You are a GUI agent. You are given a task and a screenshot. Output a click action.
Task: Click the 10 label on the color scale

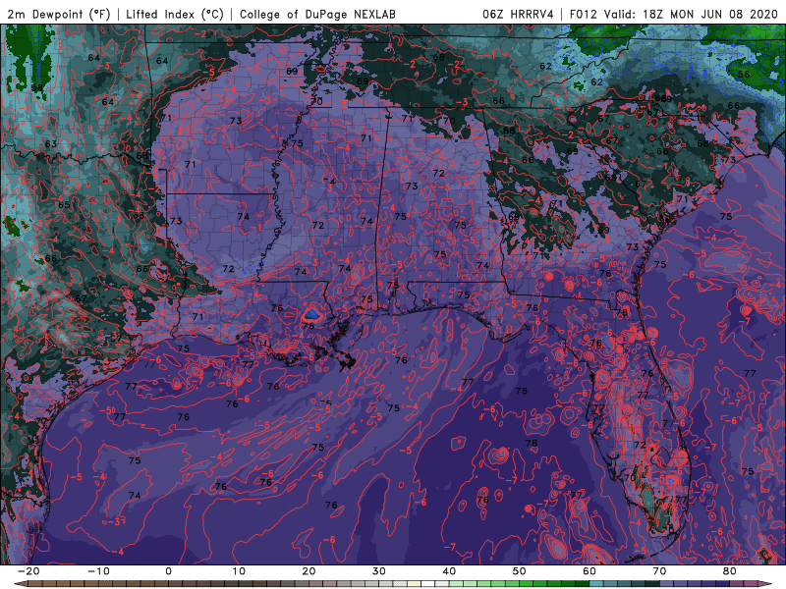(x=239, y=571)
